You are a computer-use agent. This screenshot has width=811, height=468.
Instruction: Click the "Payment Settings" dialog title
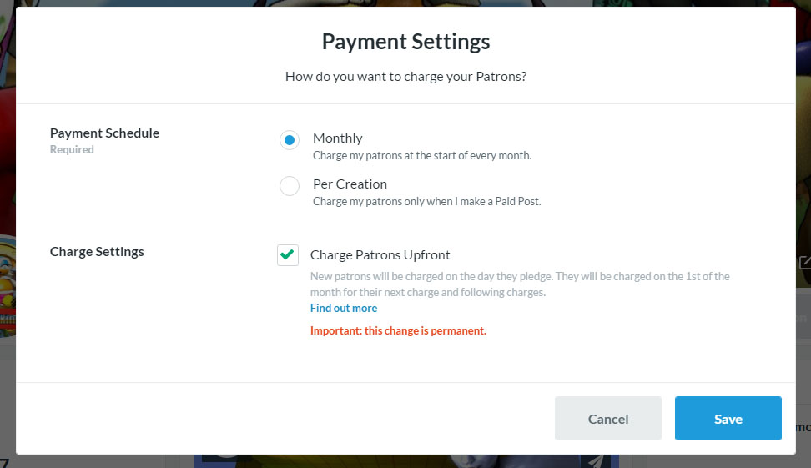pos(405,42)
